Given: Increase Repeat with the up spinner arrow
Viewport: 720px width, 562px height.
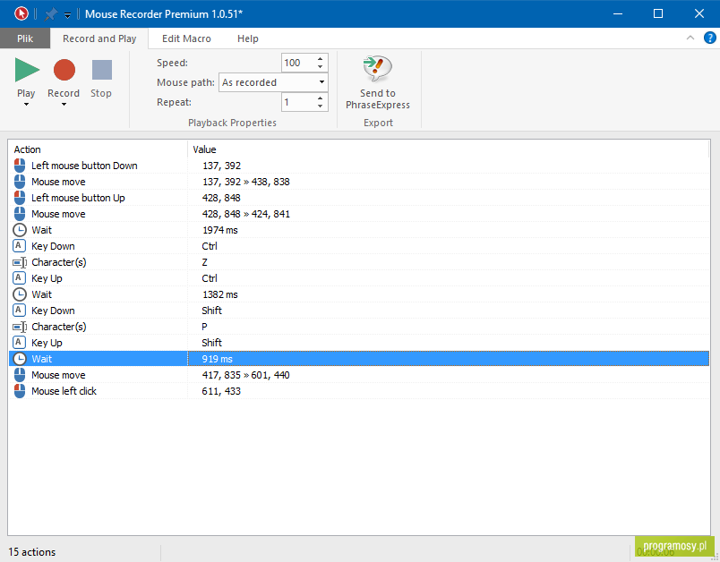Looking at the screenshot, I should (321, 98).
